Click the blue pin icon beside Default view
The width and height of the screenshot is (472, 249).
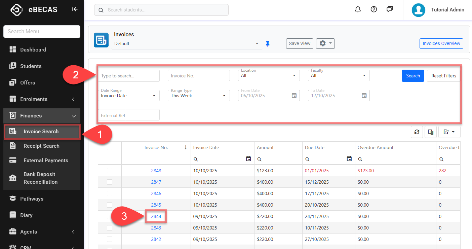coord(268,44)
